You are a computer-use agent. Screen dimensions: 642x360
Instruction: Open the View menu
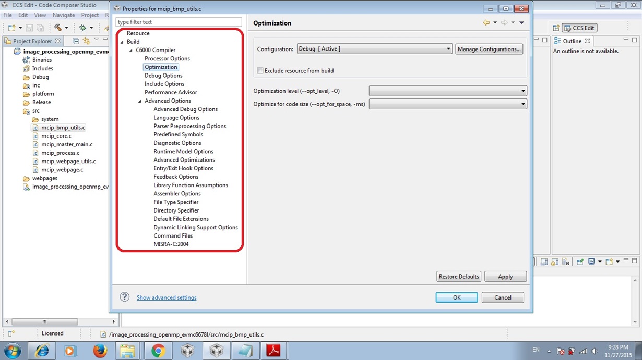[x=40, y=15]
